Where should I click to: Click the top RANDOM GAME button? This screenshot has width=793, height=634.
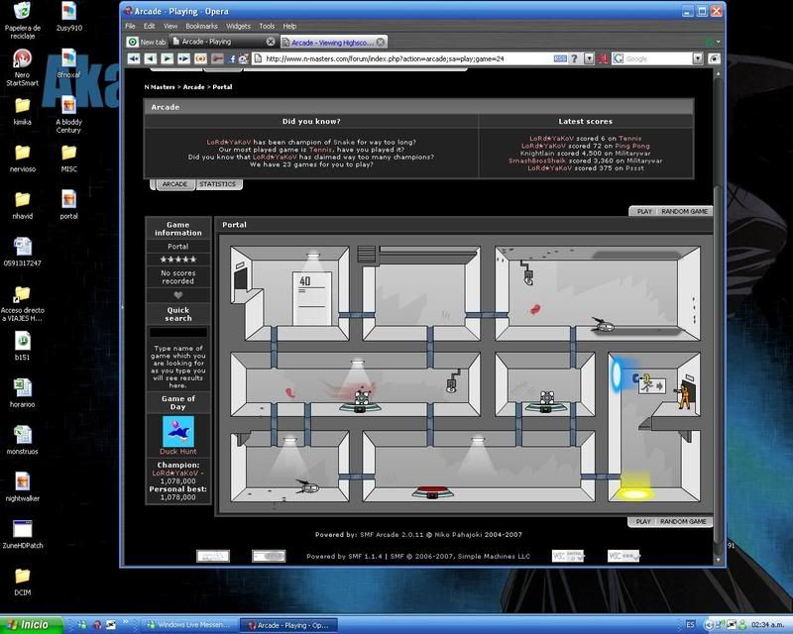[684, 211]
